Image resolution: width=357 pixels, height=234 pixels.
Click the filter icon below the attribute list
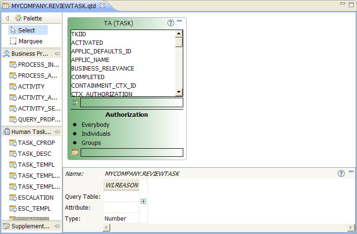[x=75, y=102]
